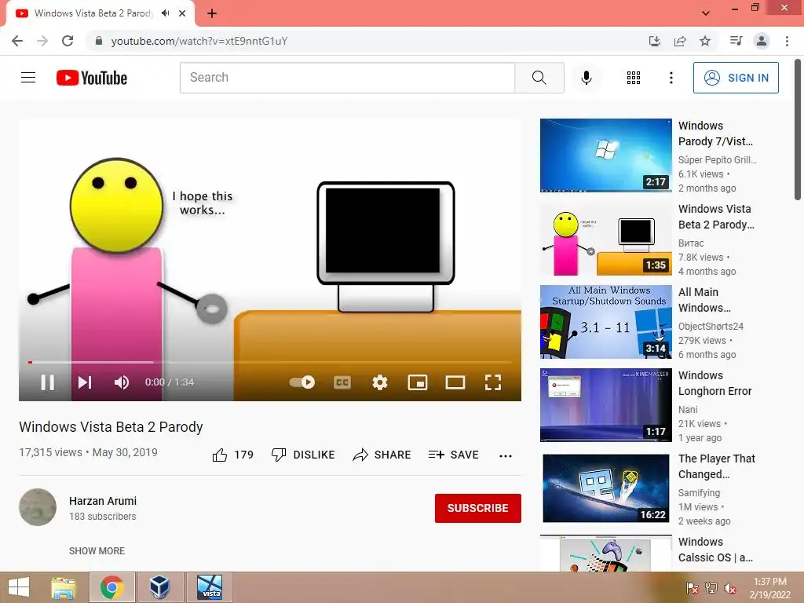Subscribe to Harzan Arumi
Viewport: 804px width, 603px height.
point(478,508)
